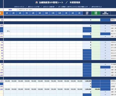Click the 紺色セル=入力不要 legend text
This screenshot has height=96, width=116.
(34, 7)
